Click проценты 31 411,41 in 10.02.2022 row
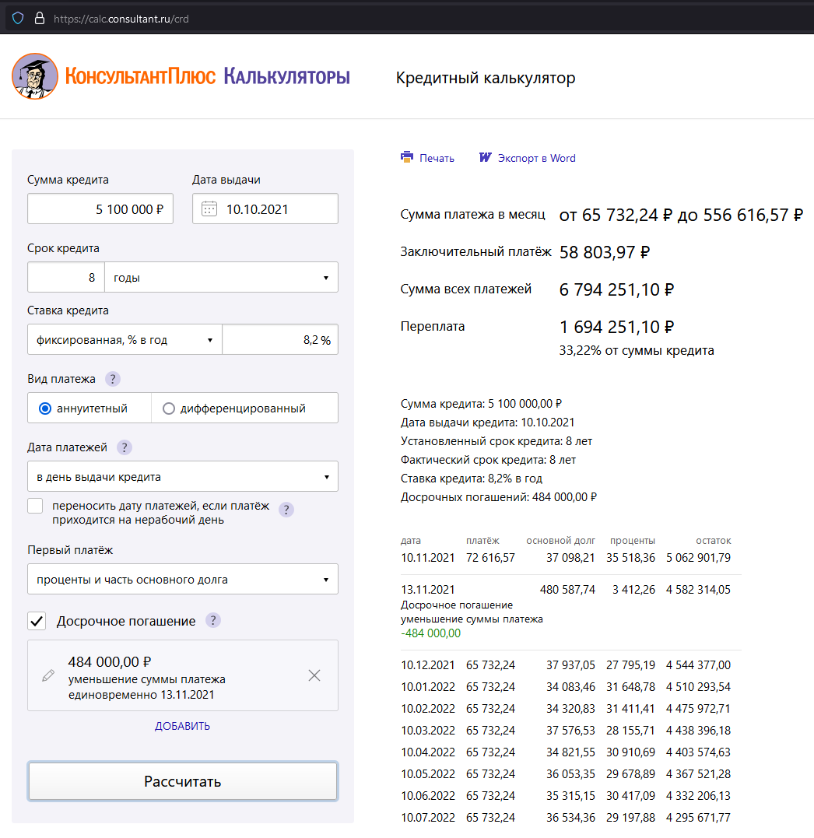Screen dimensions: 814x838 630,709
